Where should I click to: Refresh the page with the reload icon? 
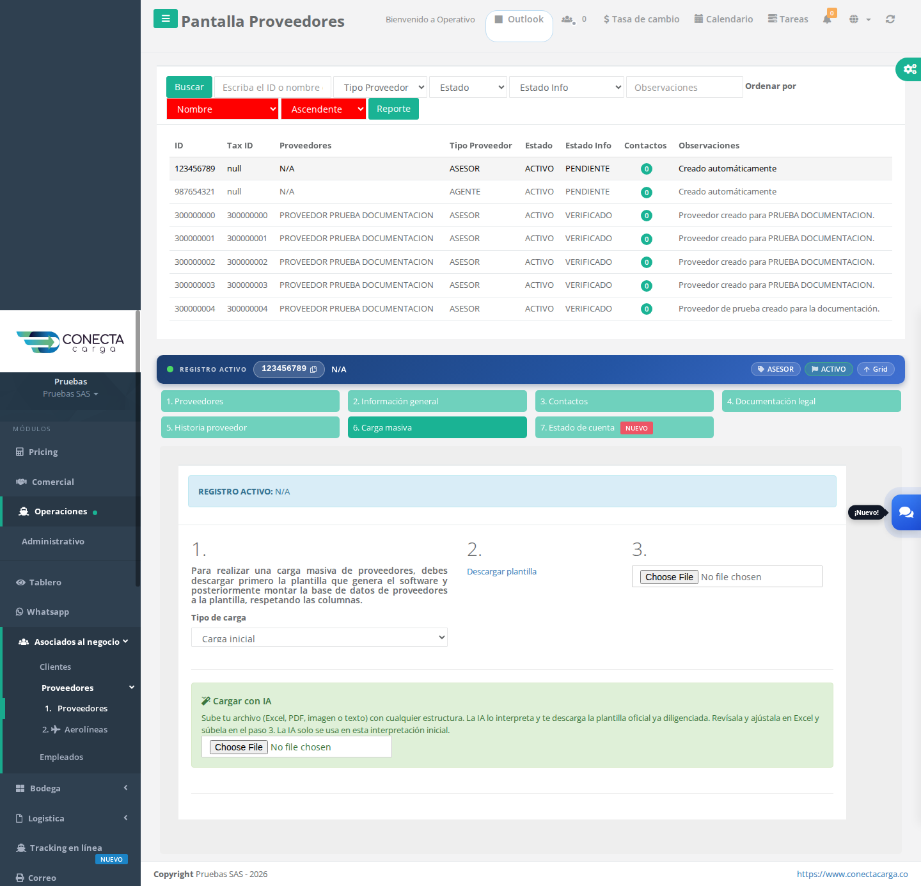coord(890,19)
